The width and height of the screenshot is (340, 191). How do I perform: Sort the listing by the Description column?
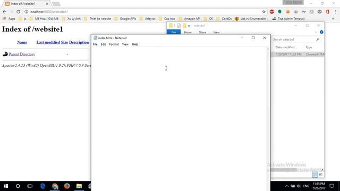[79, 42]
